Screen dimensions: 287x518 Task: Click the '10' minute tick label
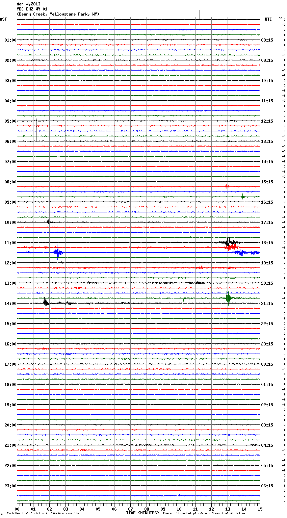coord(179,509)
